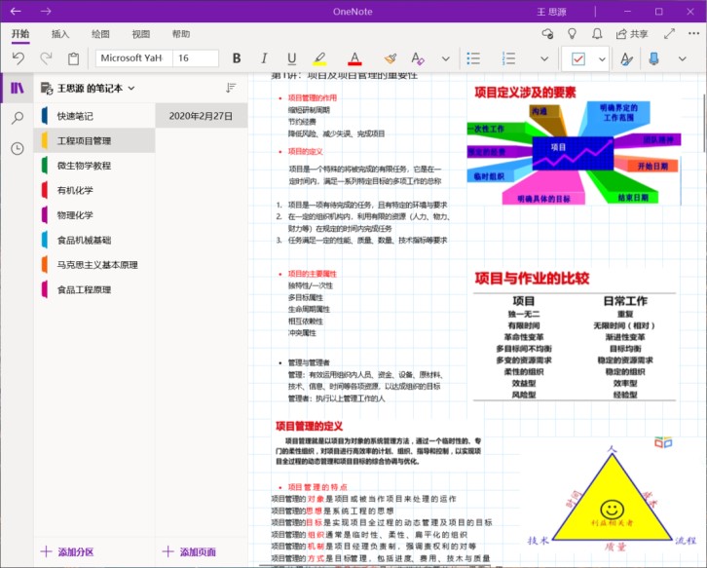Toggle Italic formatting
Viewport: 707px width, 568px height.
point(265,58)
